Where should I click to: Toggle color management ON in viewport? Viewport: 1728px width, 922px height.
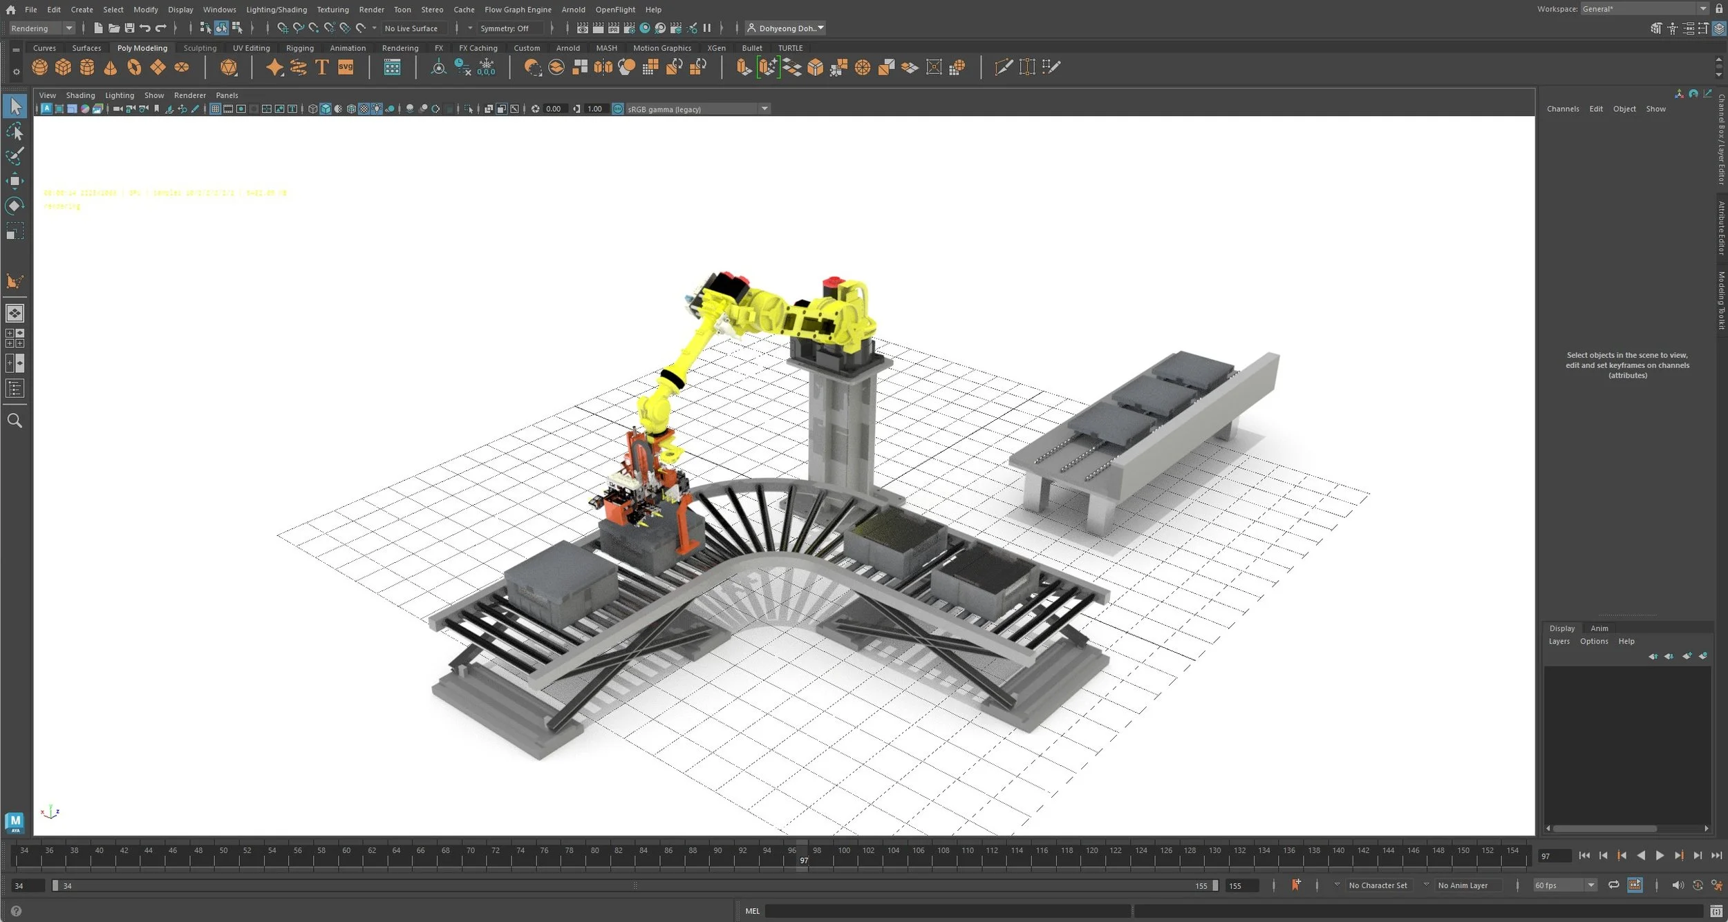pyautogui.click(x=618, y=109)
